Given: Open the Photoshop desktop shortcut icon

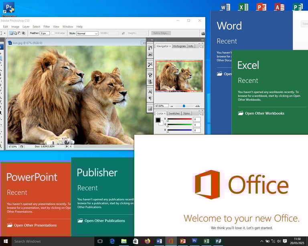Looking at the screenshot, I should point(9,9).
